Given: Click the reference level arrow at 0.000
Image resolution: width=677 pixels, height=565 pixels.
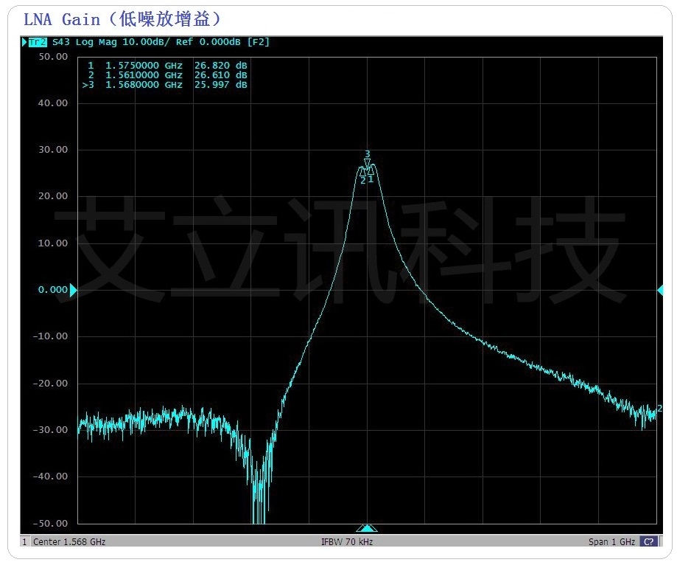Looking at the screenshot, I should [74, 290].
